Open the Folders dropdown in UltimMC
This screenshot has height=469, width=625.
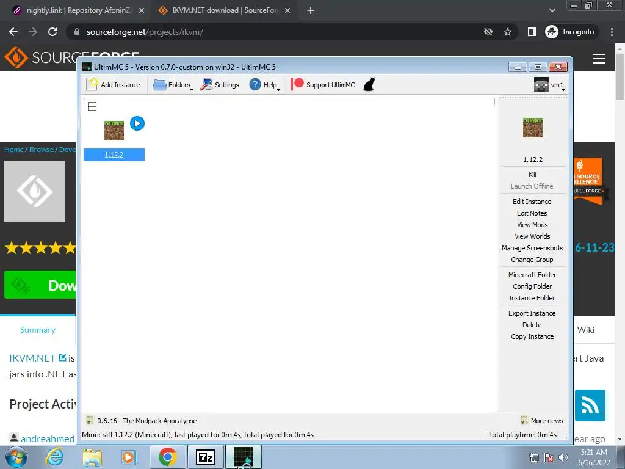pyautogui.click(x=173, y=84)
